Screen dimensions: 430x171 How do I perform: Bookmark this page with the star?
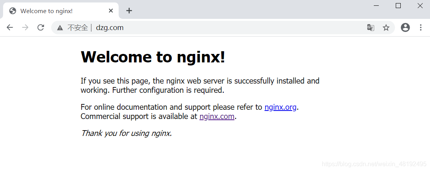386,27
